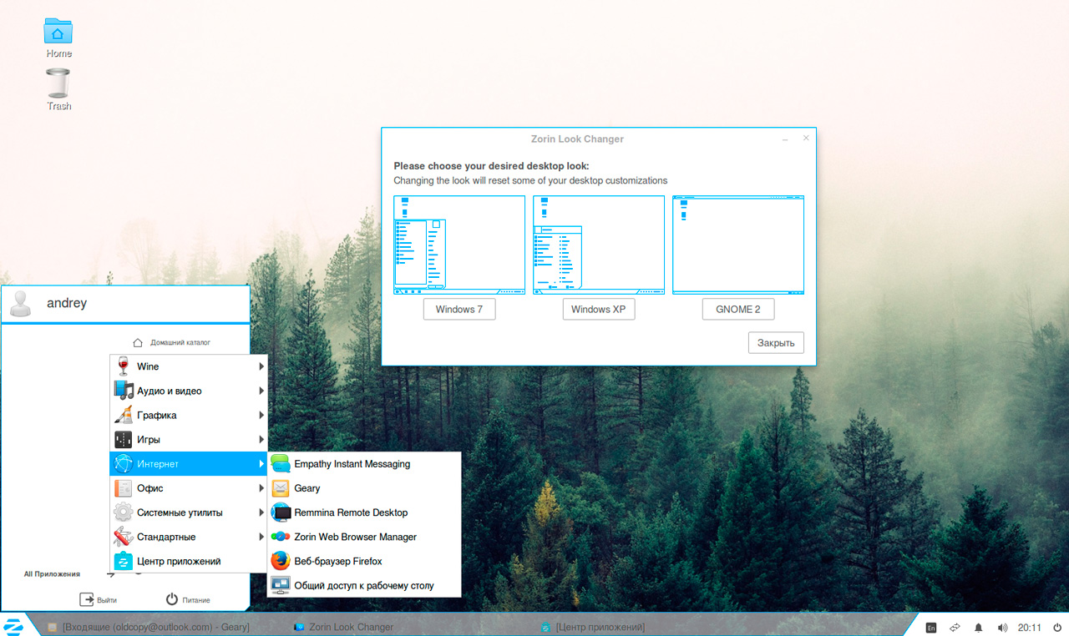Click Закрыть in Zorin Look Changer

(776, 342)
